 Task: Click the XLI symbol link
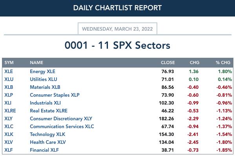[8, 103]
